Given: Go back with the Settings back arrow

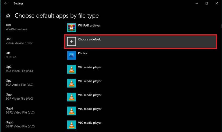Looking at the screenshot, I should pos(6,3).
